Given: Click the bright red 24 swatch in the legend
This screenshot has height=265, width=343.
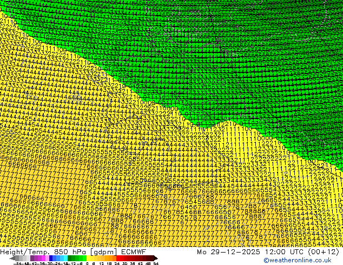Looking at the screenshot, I should pos(118,258).
